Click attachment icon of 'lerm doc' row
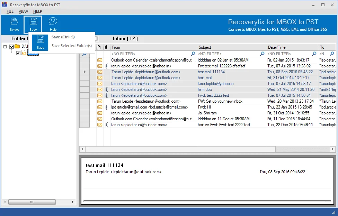 107,90
